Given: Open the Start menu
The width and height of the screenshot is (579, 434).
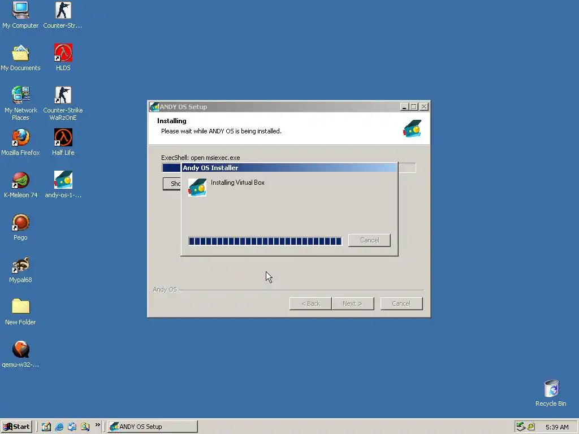Looking at the screenshot, I should (x=16, y=427).
